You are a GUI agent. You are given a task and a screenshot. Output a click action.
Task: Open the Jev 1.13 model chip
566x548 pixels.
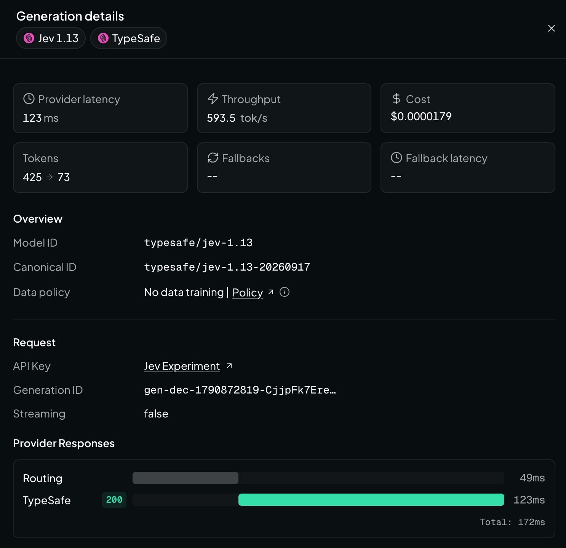(x=51, y=38)
